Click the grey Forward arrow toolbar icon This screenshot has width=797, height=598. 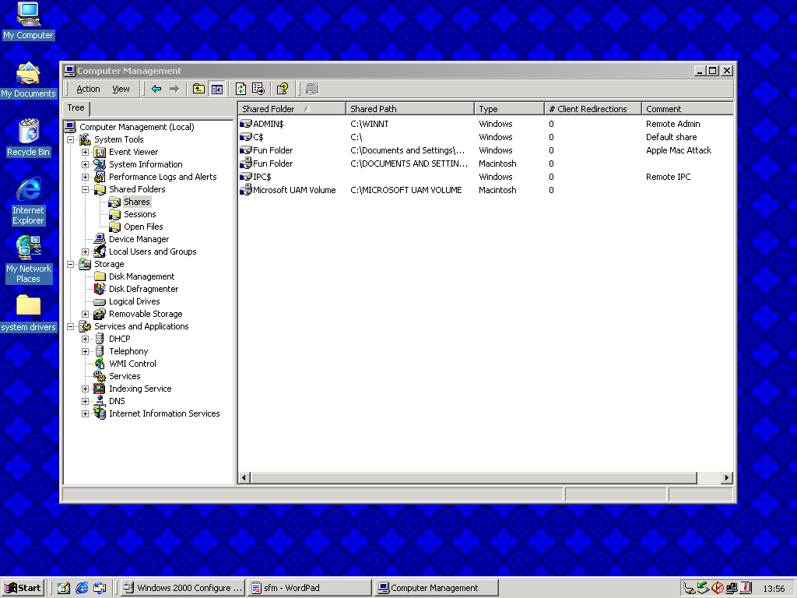(174, 89)
